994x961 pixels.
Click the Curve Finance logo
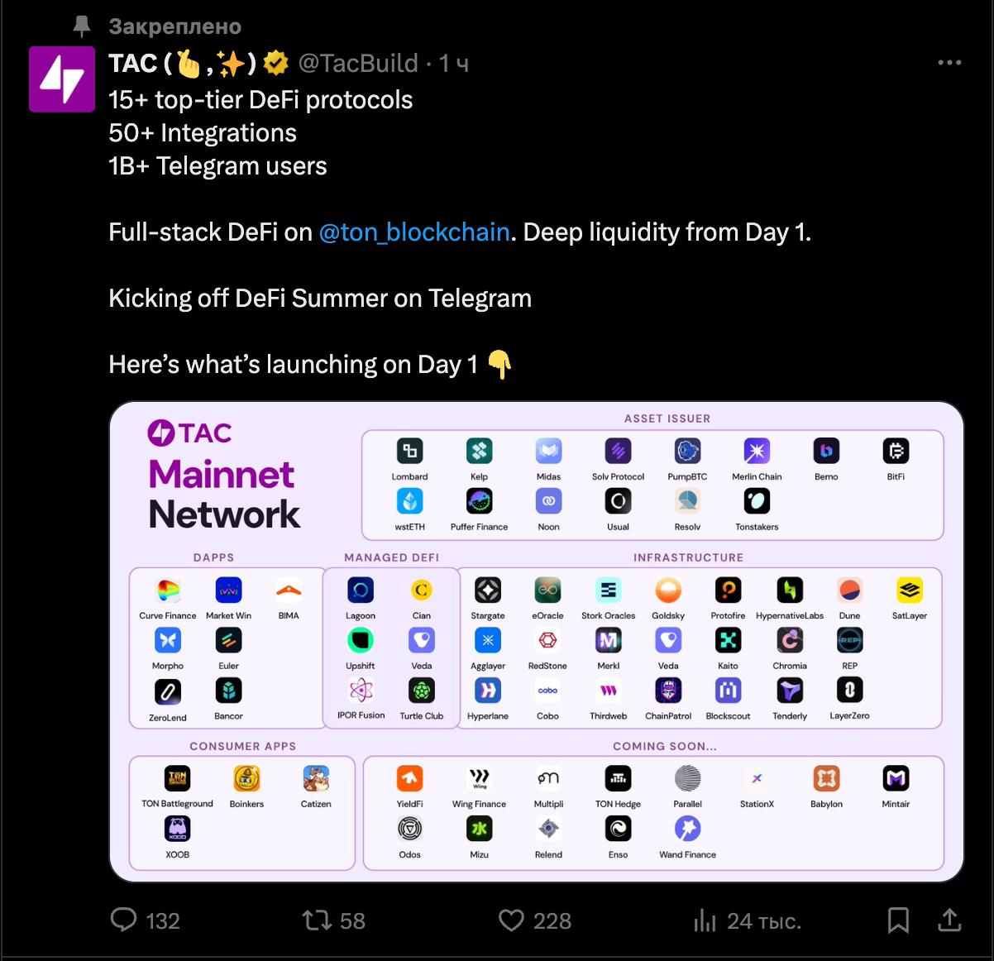(x=168, y=590)
